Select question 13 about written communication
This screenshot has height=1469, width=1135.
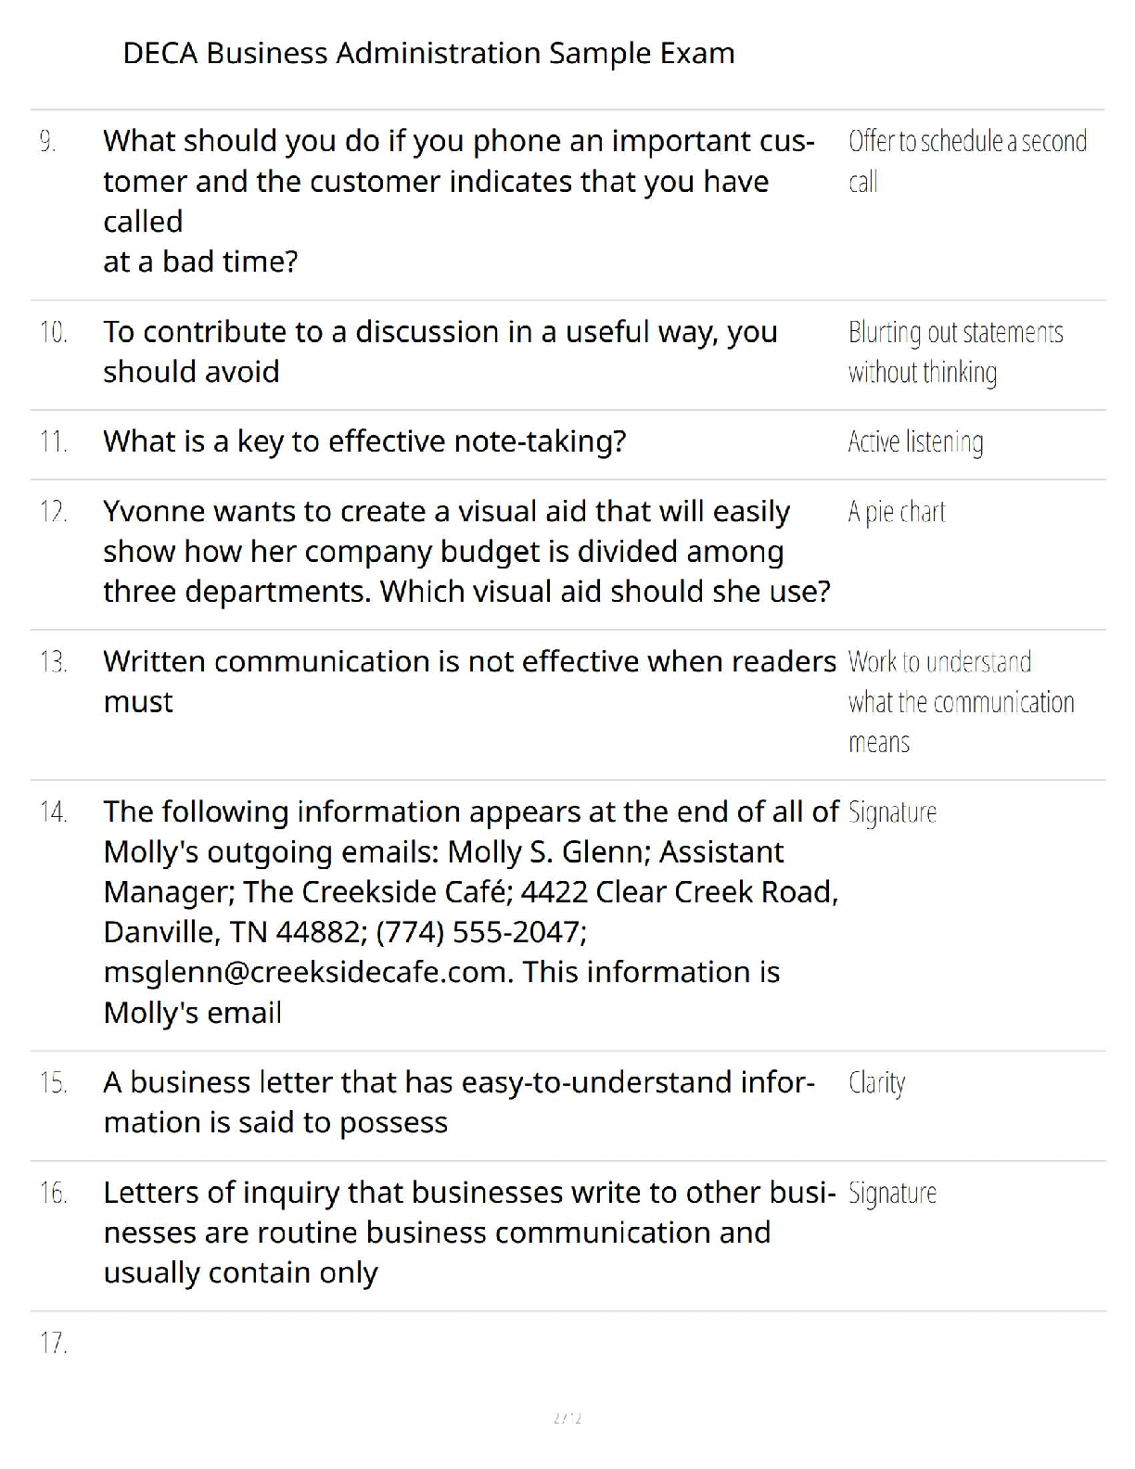coord(469,681)
